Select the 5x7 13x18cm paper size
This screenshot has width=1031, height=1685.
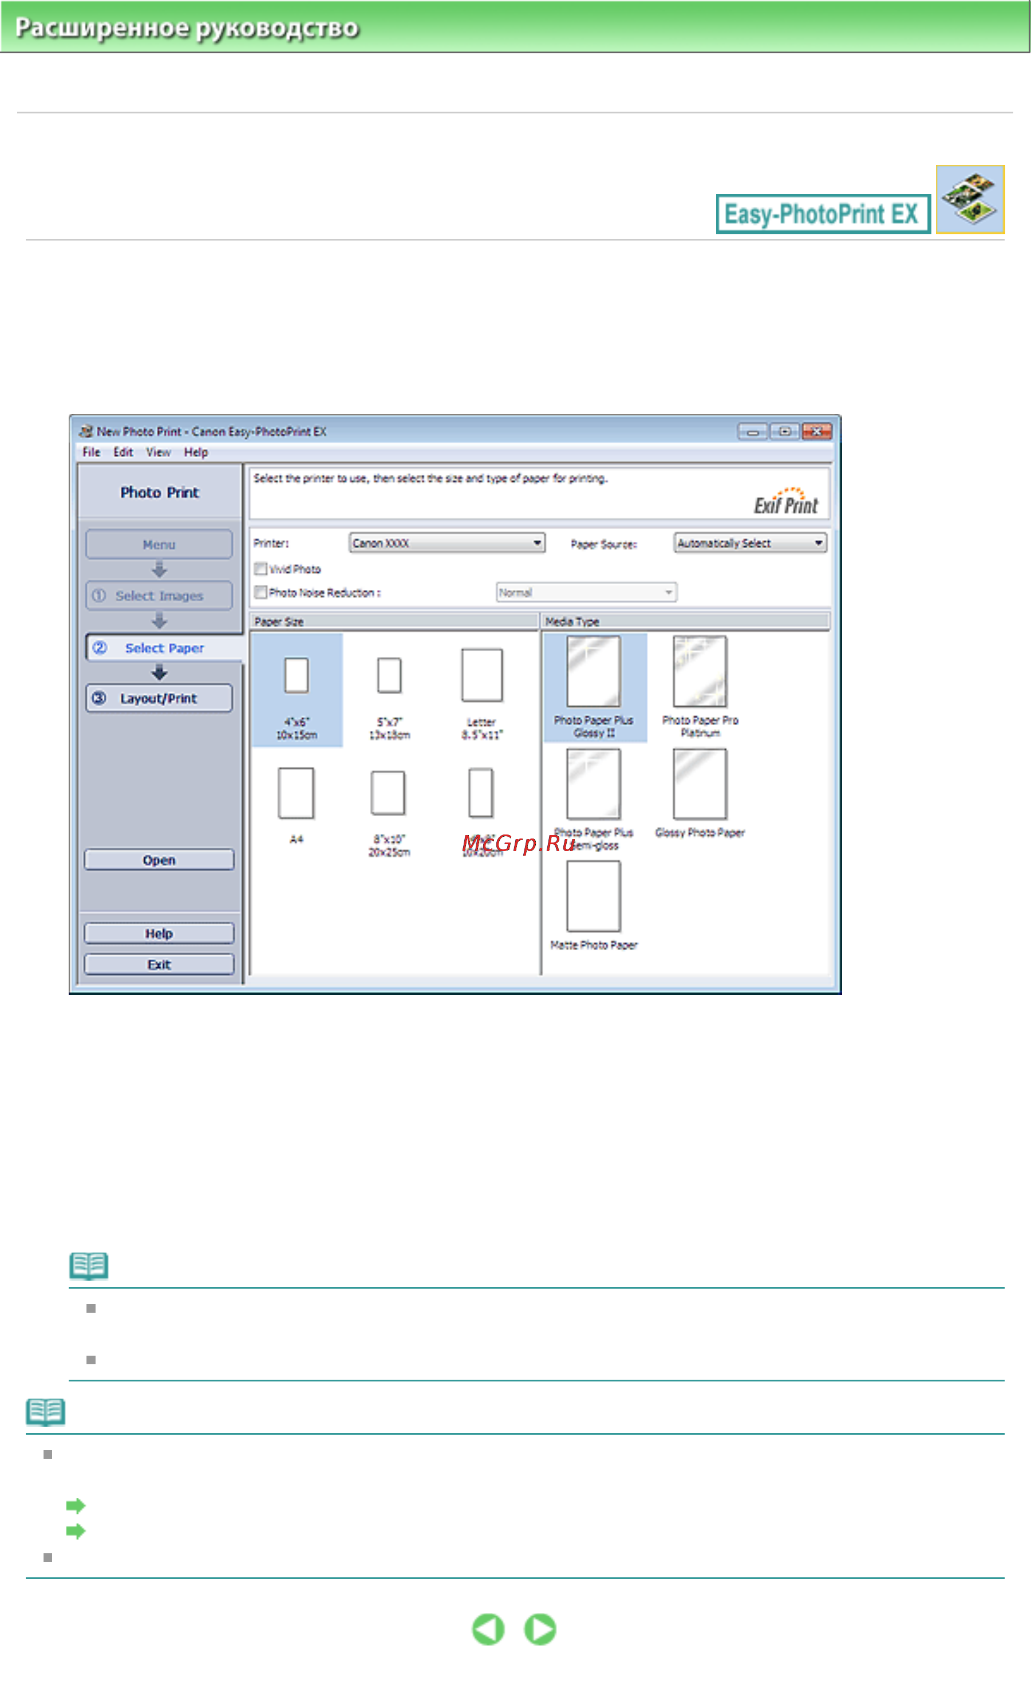(x=389, y=698)
